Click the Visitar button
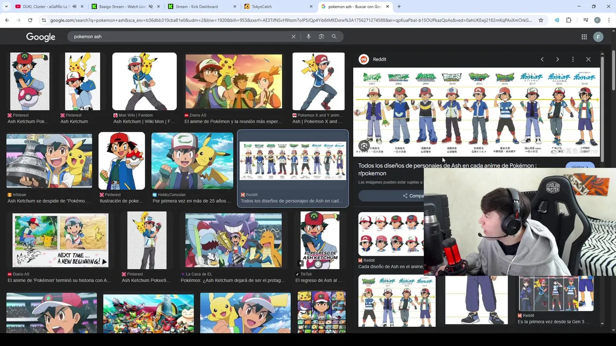Image resolution: width=616 pixels, height=346 pixels. coord(580,167)
